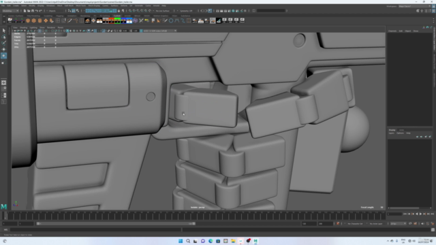Toggle playback looping mode
The height and width of the screenshot is (245, 436).
point(410,224)
